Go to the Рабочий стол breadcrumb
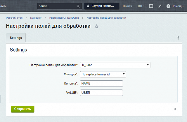Viewport: 187px width, 122px height. (x=14, y=18)
